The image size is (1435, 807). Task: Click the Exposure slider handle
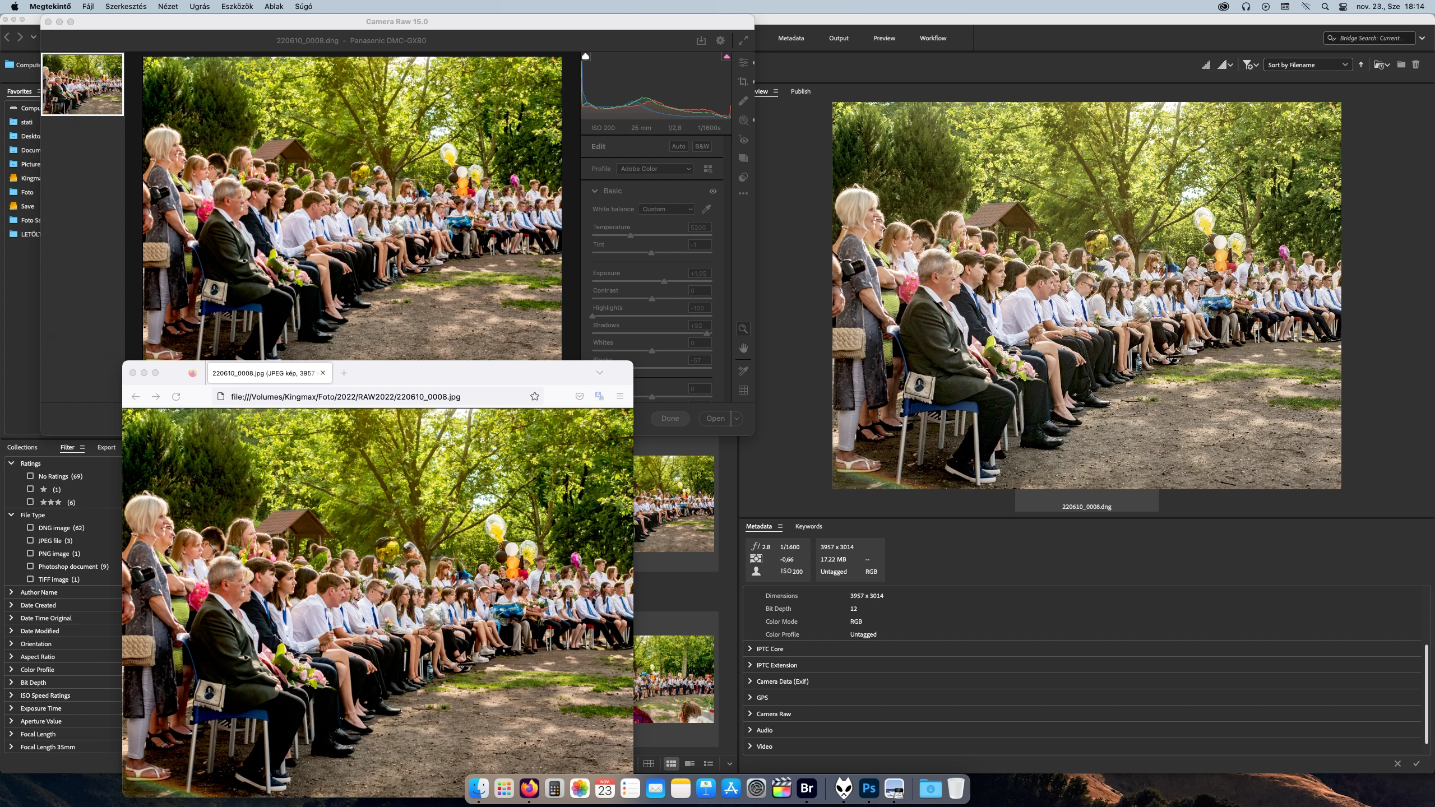click(x=664, y=281)
